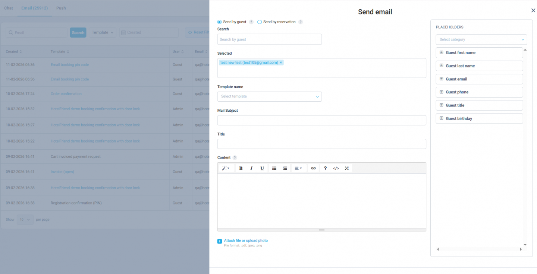Click the Attach file or upload photo link
The image size is (537, 274).
pos(245,240)
